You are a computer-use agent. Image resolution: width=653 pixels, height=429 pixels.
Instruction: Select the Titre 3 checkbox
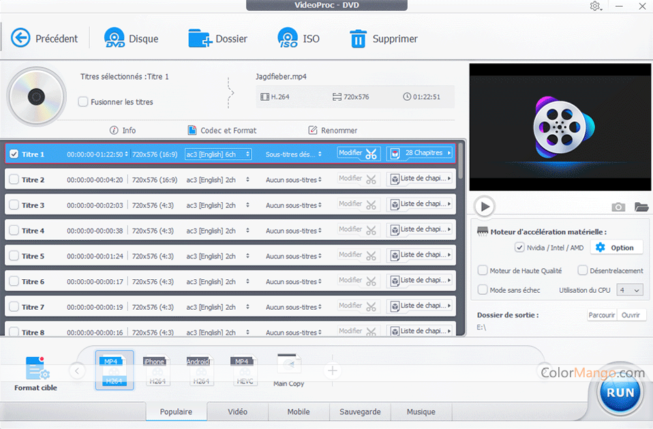(x=14, y=204)
